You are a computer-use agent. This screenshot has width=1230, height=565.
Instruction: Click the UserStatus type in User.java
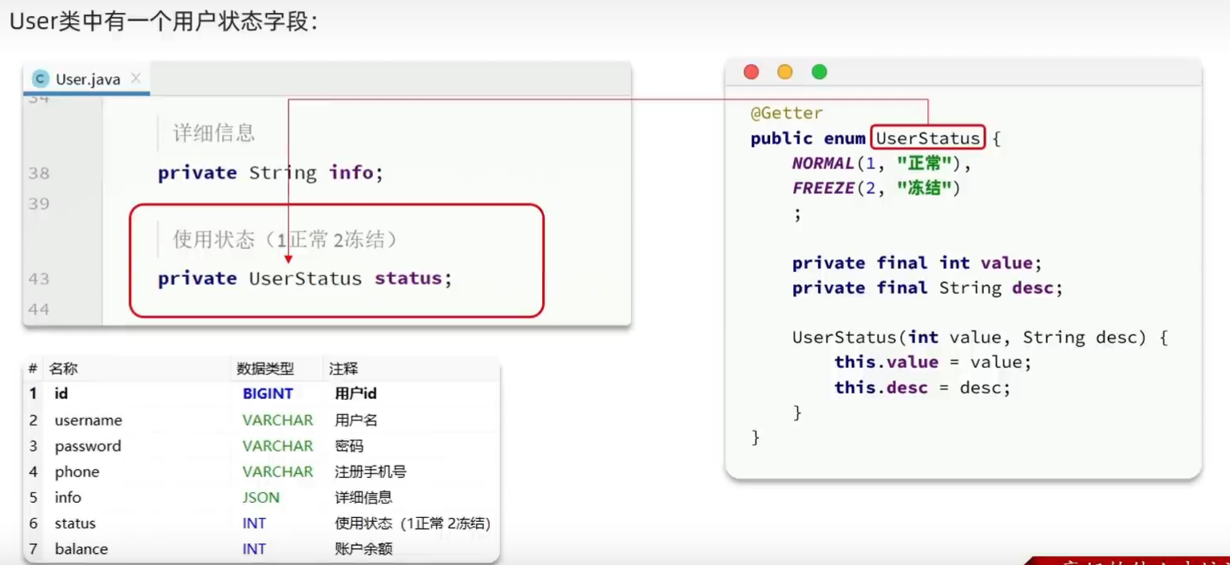pyautogui.click(x=305, y=279)
